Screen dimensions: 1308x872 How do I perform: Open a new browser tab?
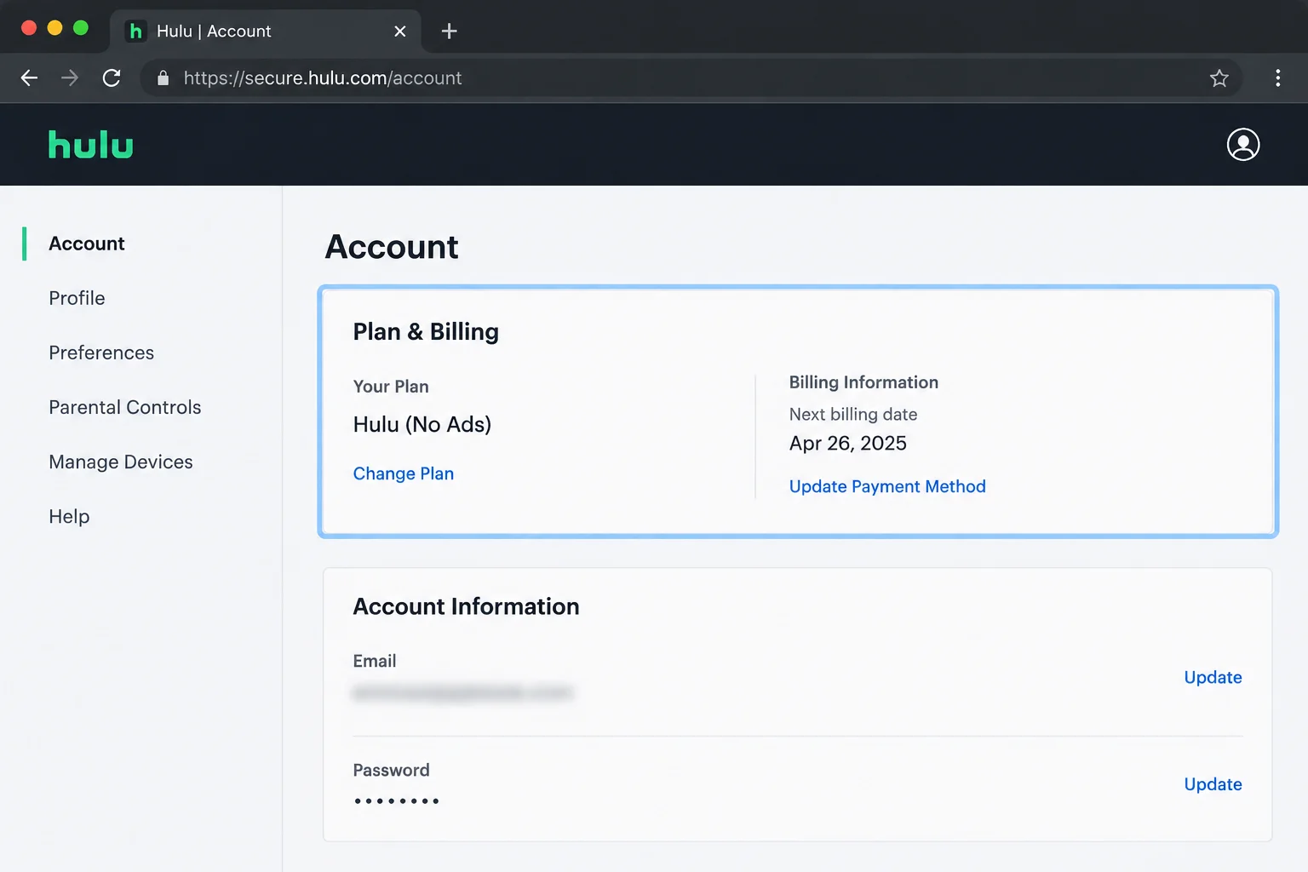coord(450,32)
